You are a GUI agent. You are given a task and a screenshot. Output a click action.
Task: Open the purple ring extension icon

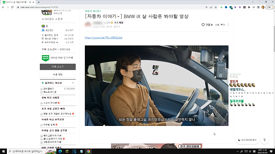tap(240, 7)
